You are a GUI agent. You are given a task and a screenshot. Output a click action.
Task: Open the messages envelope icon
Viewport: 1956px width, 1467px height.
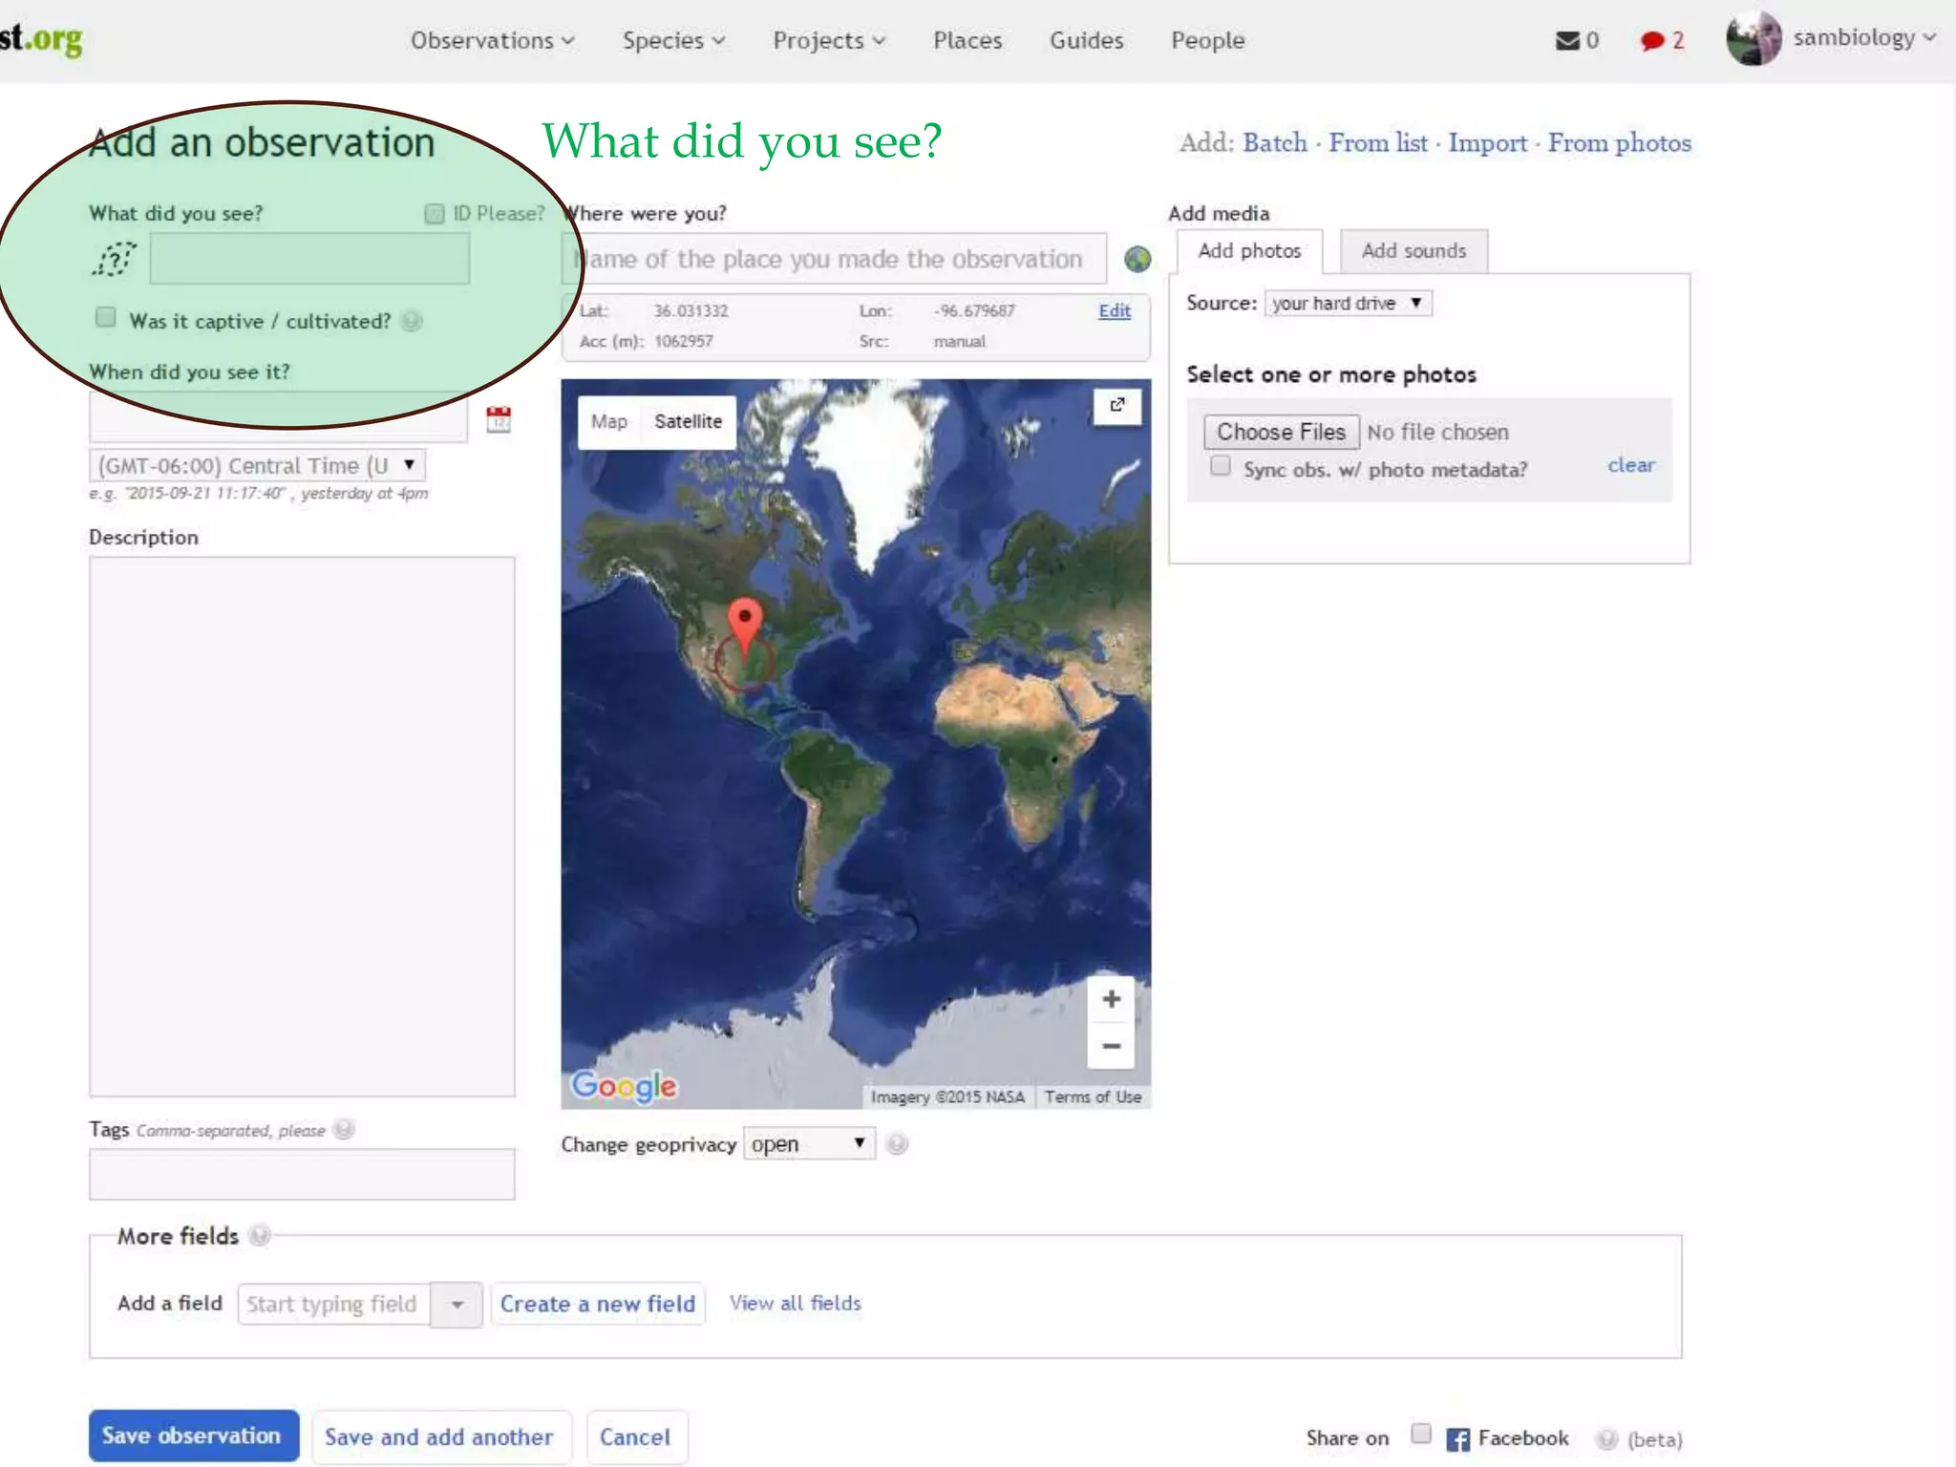[1567, 41]
